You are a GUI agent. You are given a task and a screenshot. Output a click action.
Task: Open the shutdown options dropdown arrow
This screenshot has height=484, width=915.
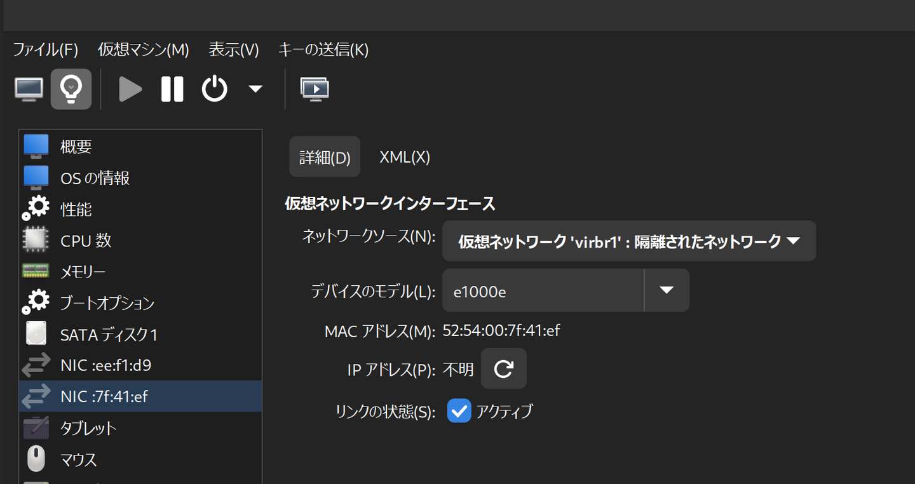pyautogui.click(x=254, y=88)
